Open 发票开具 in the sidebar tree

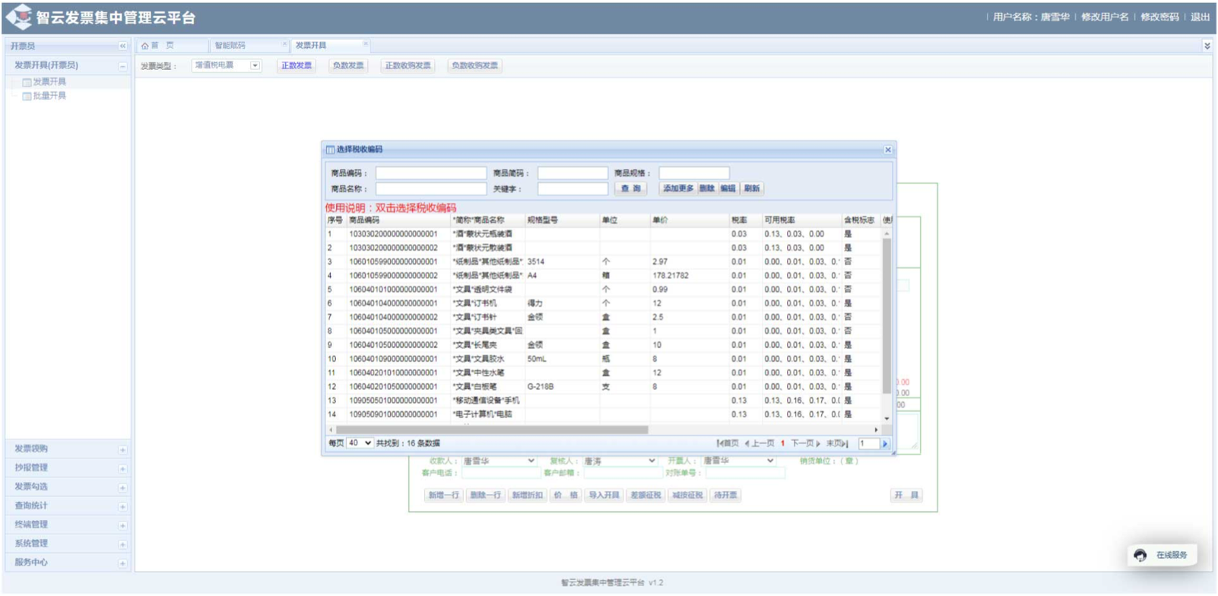tap(49, 81)
